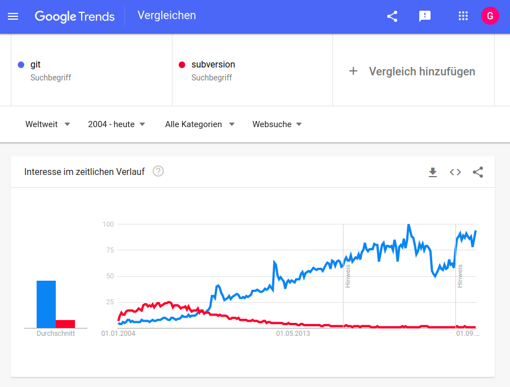
Task: Open the send feedback icon
Action: [425, 16]
